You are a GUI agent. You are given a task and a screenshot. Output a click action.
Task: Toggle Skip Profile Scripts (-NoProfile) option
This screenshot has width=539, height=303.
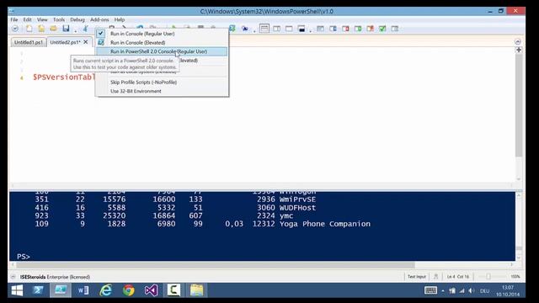(x=162, y=82)
